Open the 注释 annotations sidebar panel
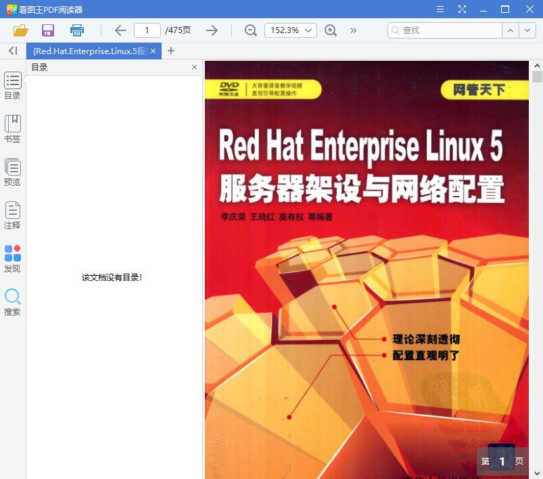The width and height of the screenshot is (543, 479). (x=12, y=216)
